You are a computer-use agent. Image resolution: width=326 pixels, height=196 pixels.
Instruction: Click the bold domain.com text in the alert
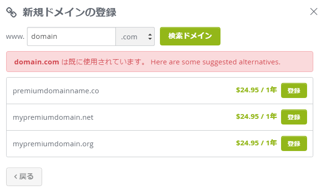(x=36, y=62)
